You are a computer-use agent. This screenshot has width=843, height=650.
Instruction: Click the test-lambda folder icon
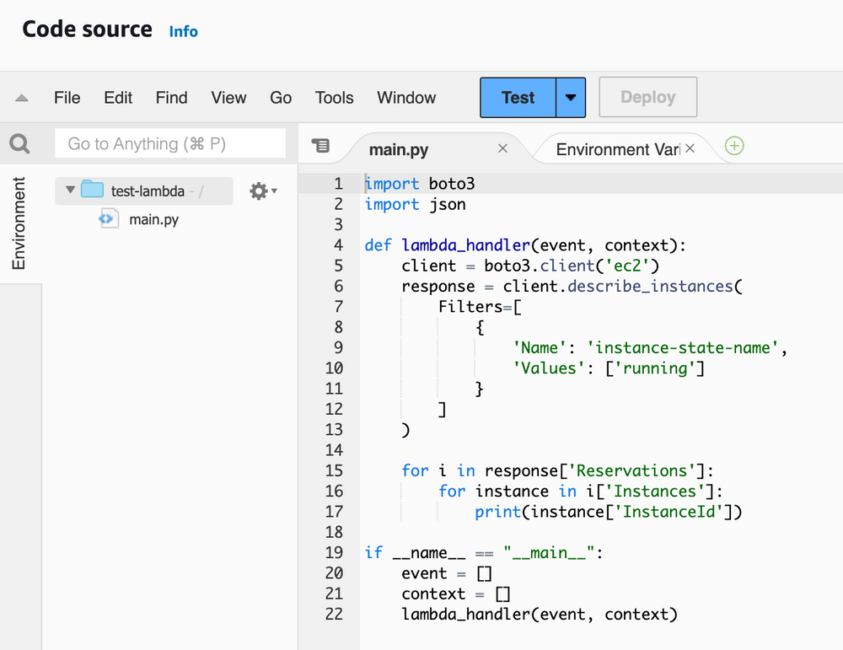94,190
